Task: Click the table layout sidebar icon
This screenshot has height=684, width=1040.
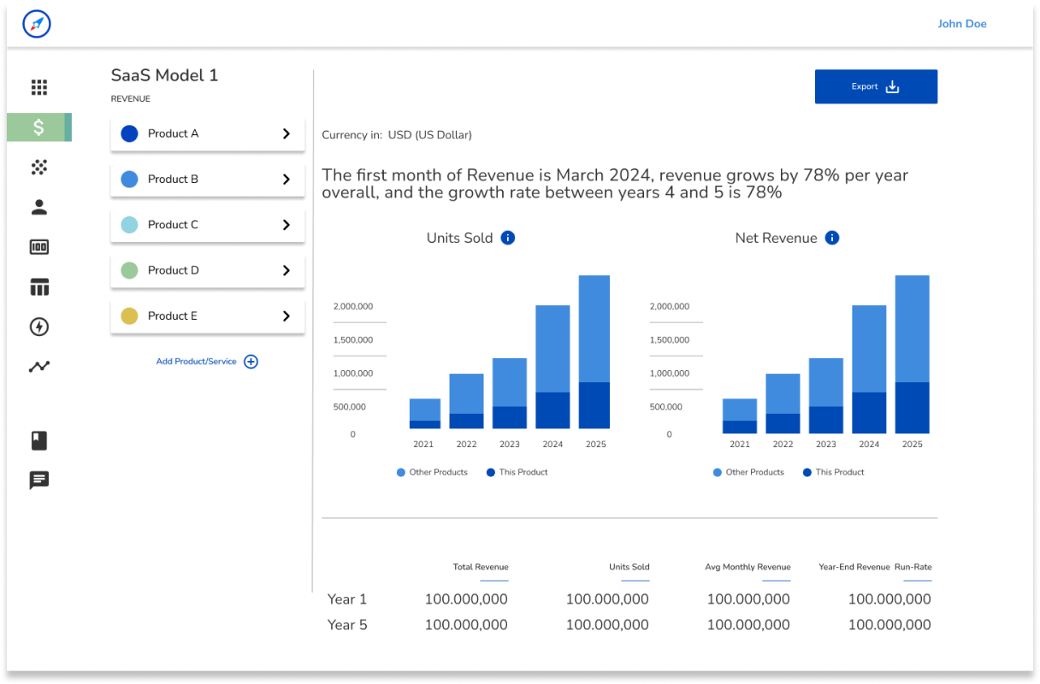Action: pos(39,287)
